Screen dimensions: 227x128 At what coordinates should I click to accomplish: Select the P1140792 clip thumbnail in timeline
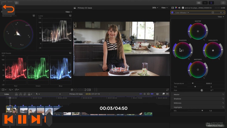pyautogui.click(x=24, y=110)
